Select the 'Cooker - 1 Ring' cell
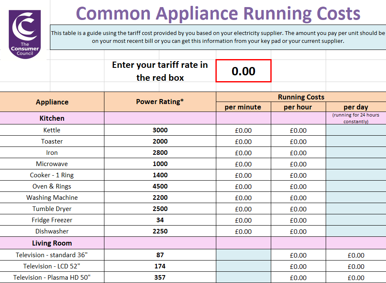The height and width of the screenshot is (283, 386). [x=52, y=175]
